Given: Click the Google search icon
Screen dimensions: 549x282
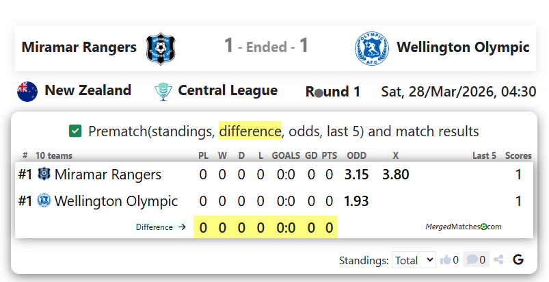Looking at the screenshot, I should click(x=518, y=260).
